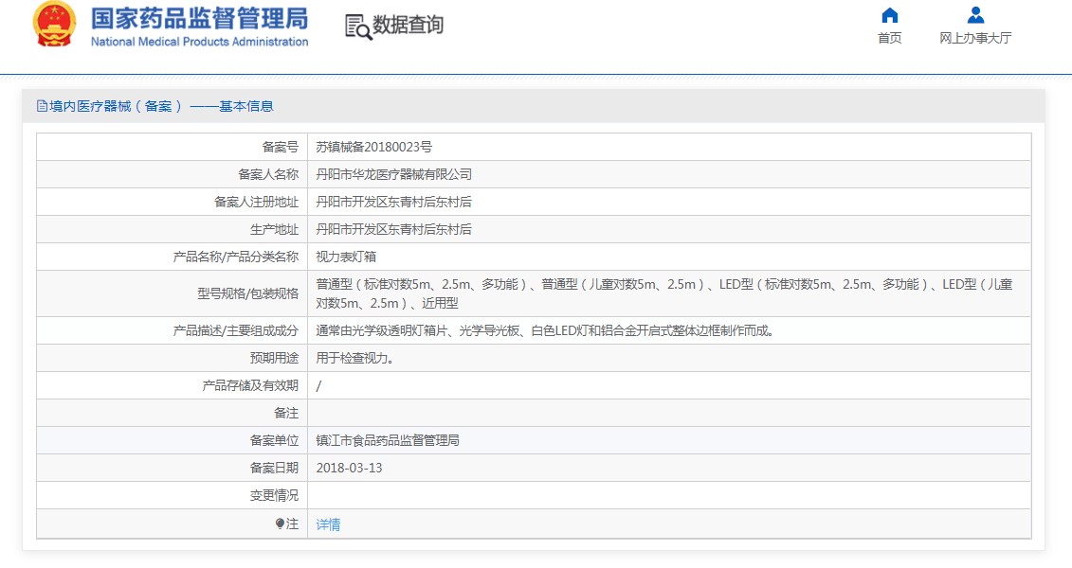
Task: Select the value 苏镇械备20180023号
Action: (374, 147)
